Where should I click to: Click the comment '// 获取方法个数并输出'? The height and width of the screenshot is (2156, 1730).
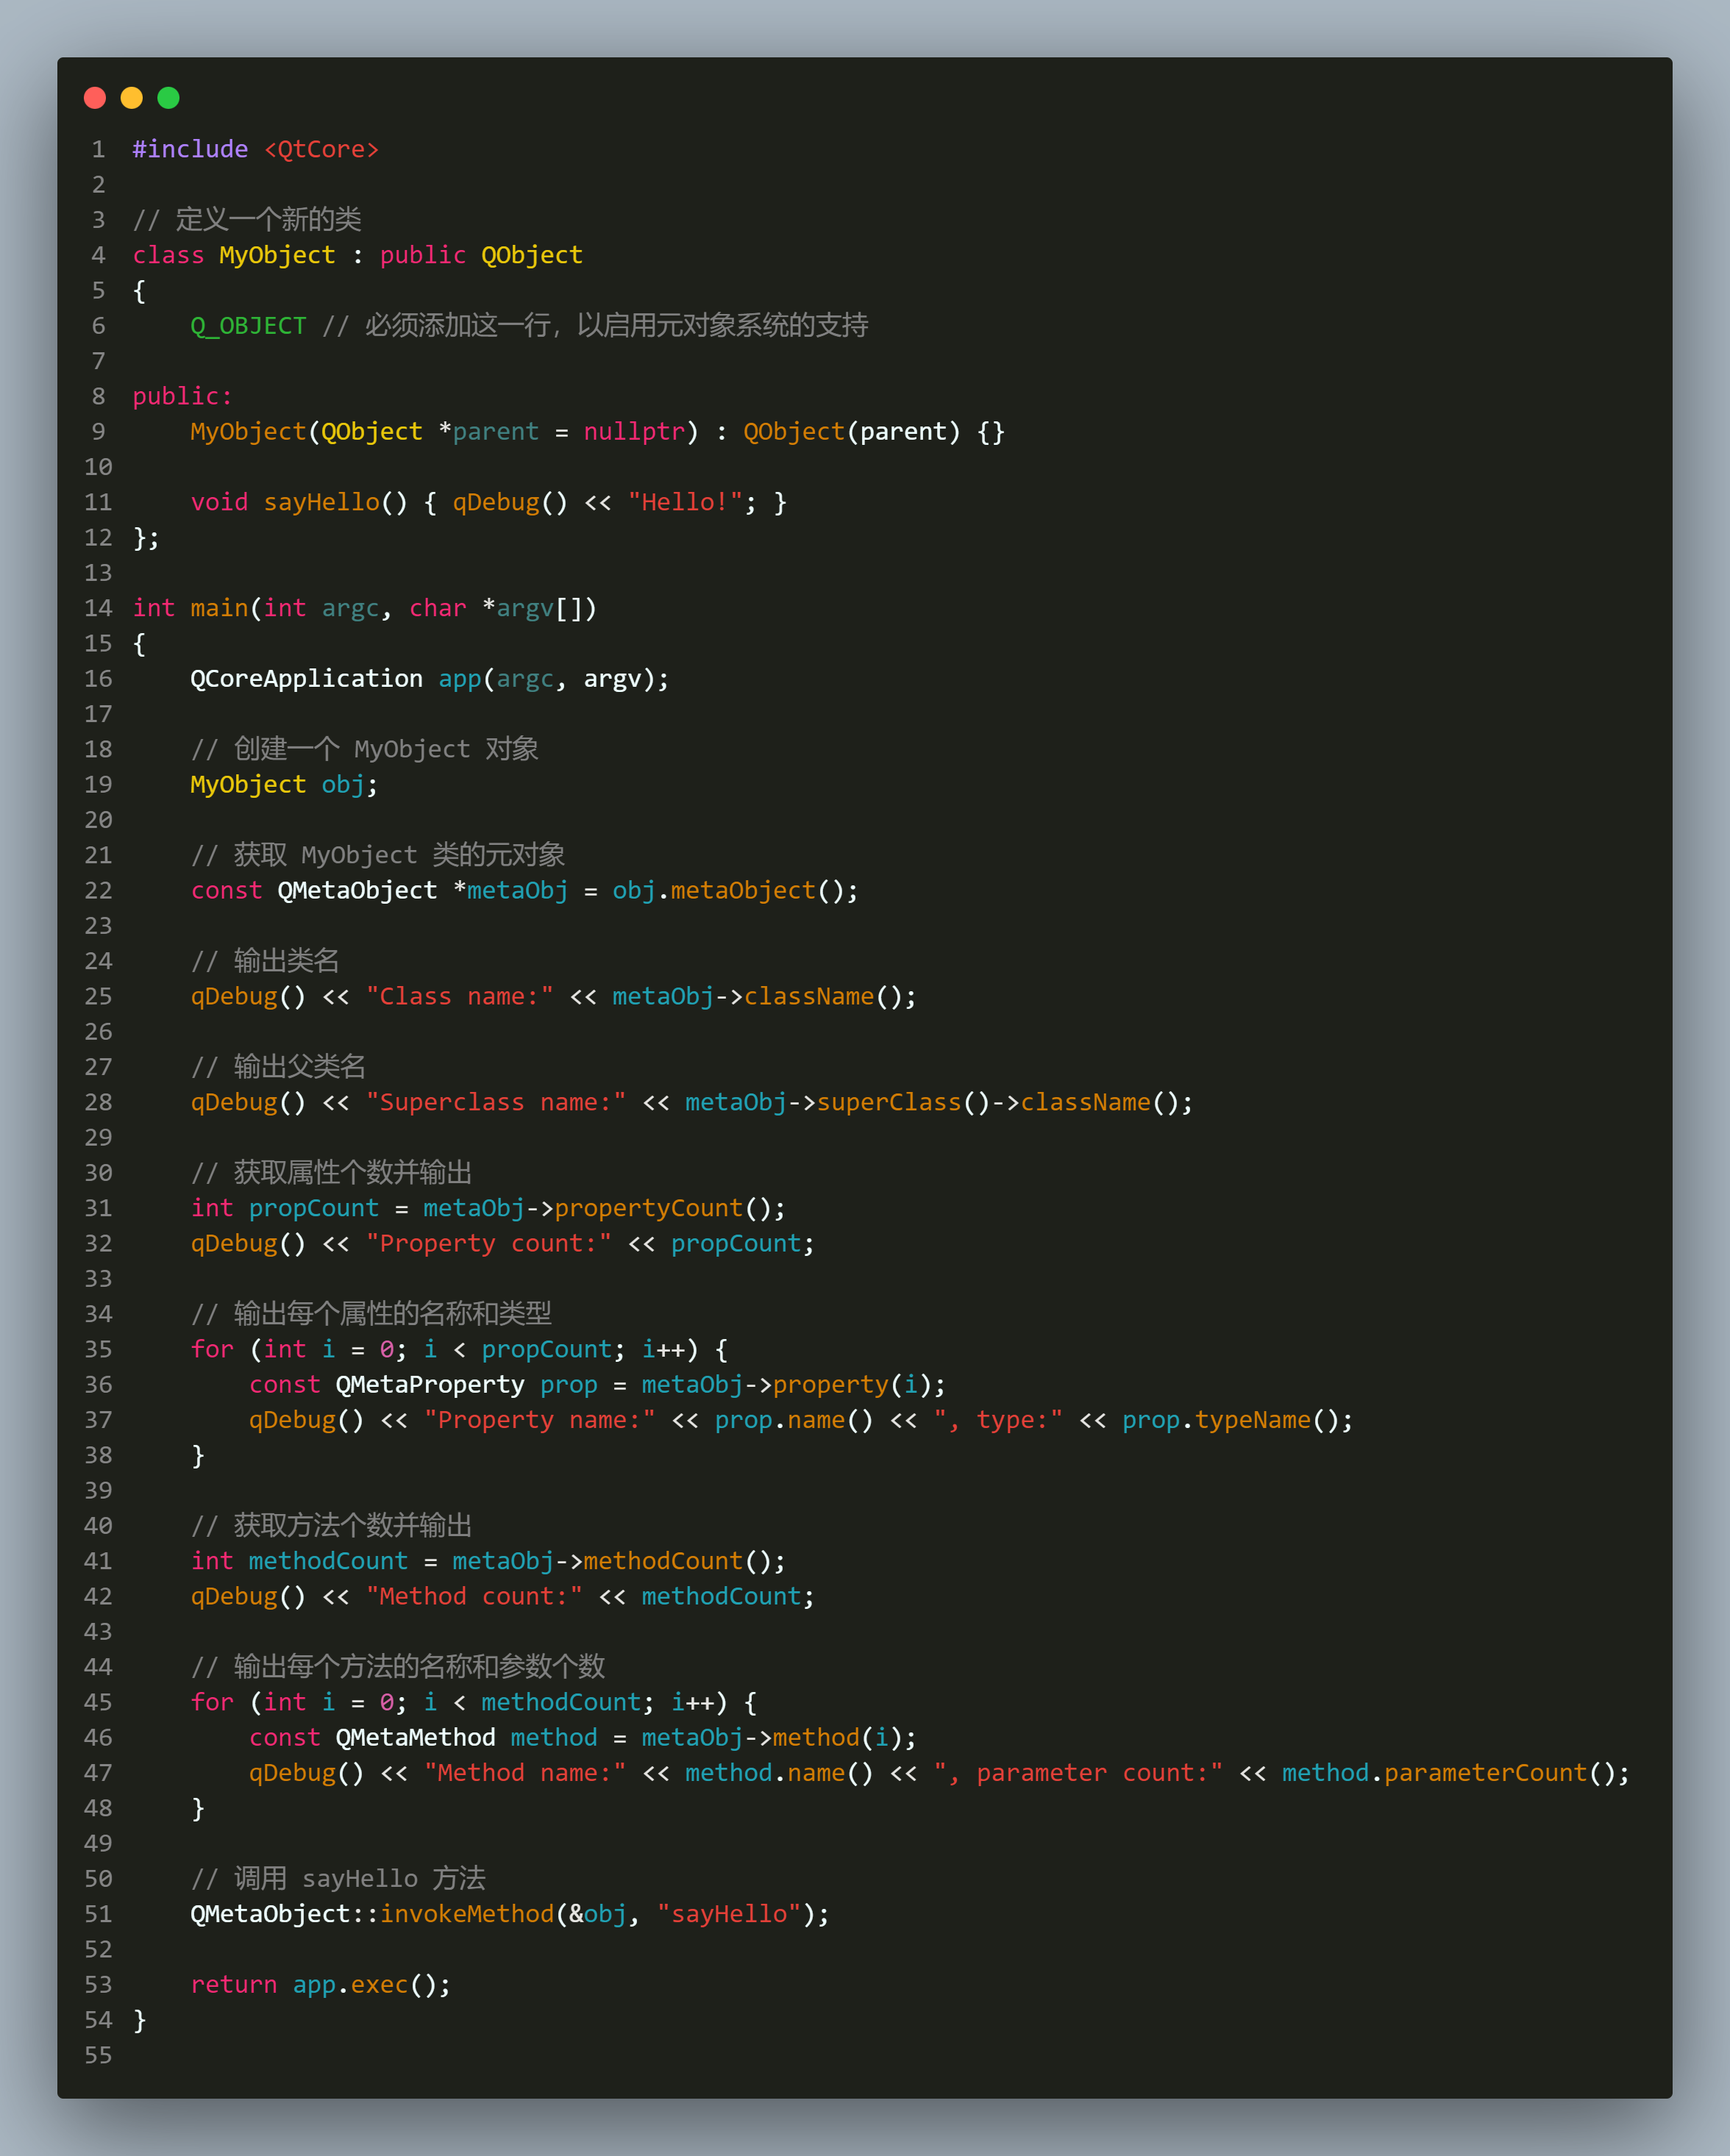pos(331,1526)
